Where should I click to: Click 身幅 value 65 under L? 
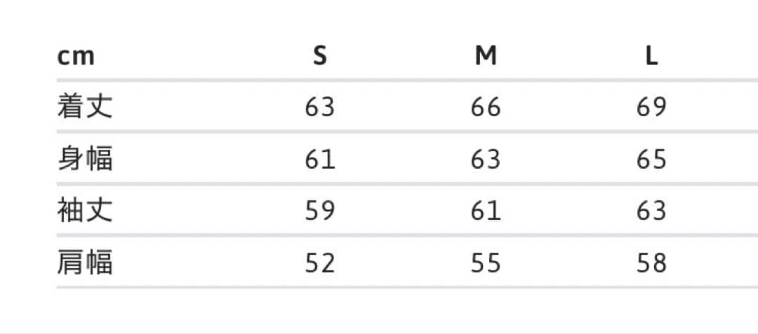pyautogui.click(x=652, y=160)
